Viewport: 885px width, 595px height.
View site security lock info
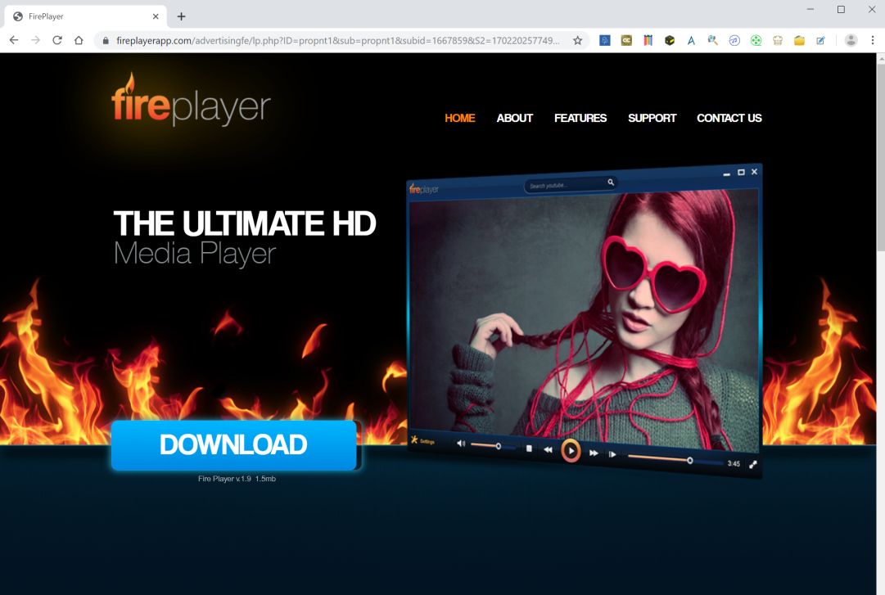coord(105,41)
